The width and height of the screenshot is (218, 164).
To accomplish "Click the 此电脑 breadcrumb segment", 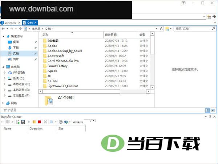I will 36,29.
